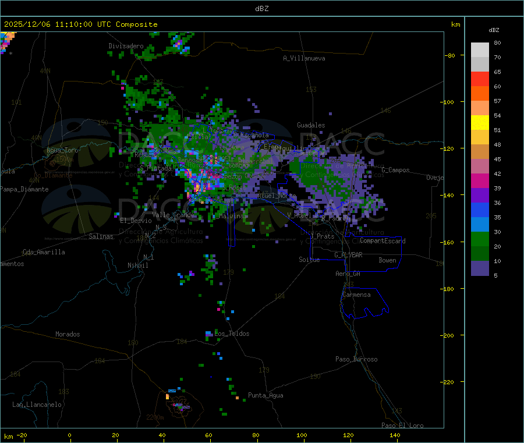Select the 'Cda_Amarilla' label
The height and width of the screenshot is (443, 524).
(44, 252)
